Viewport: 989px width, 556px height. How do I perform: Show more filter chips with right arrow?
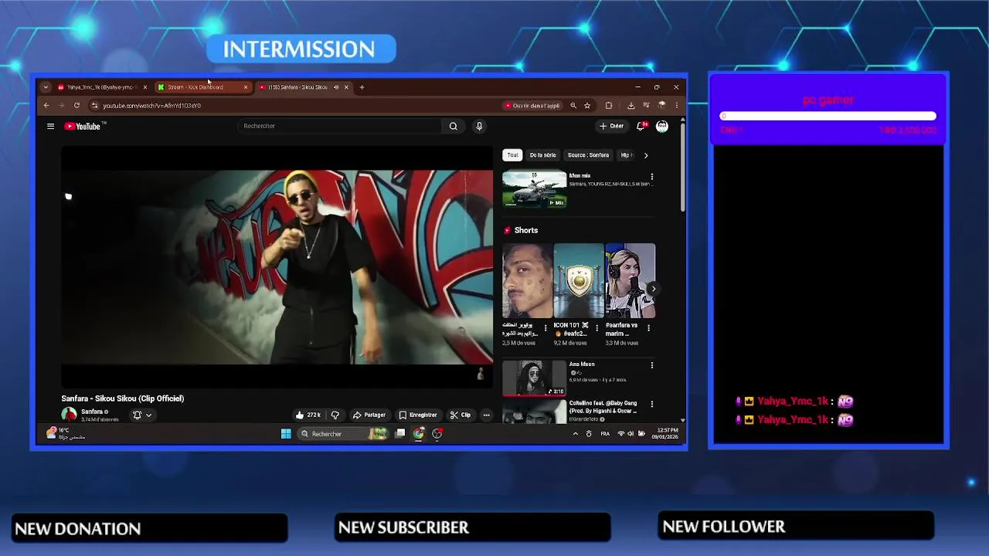click(x=646, y=155)
